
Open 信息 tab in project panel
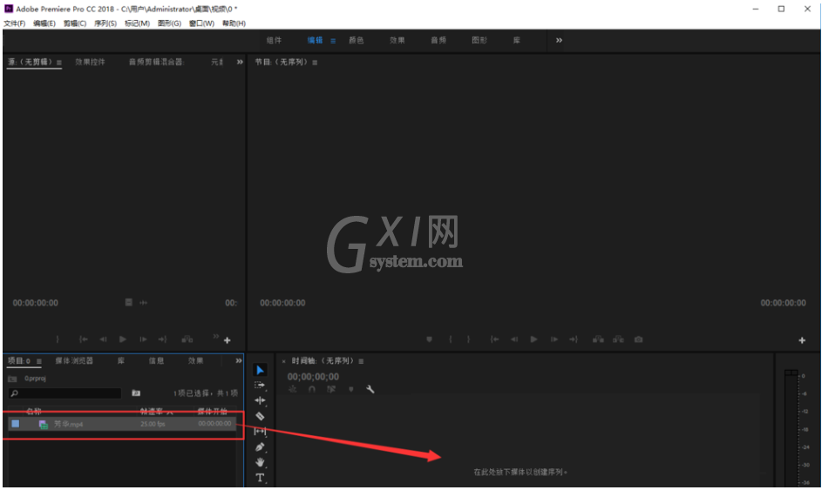156,360
